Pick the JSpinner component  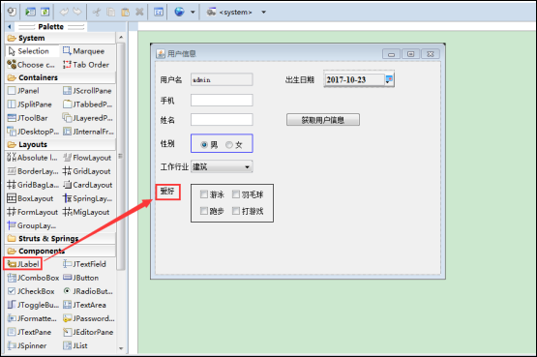(x=27, y=345)
